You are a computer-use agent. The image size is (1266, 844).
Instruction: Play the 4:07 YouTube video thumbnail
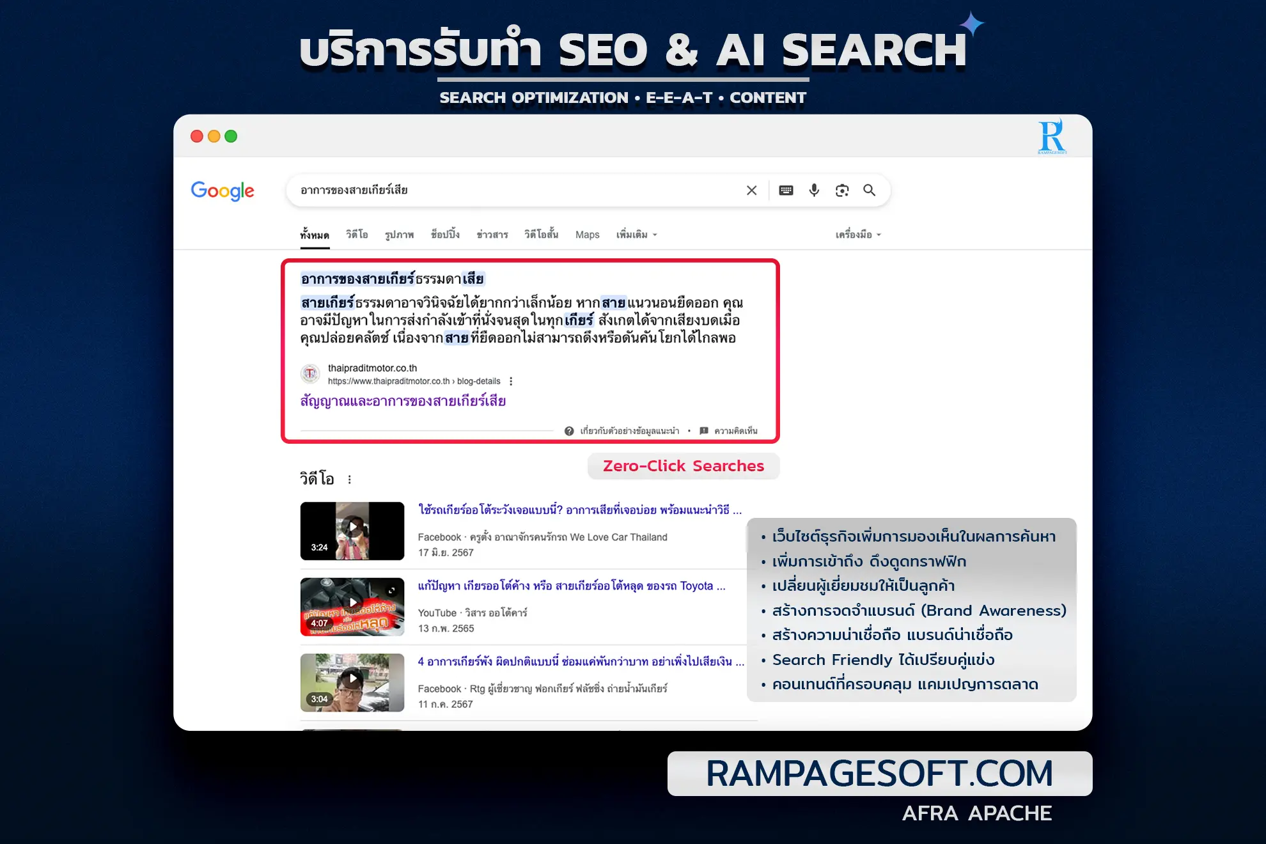(x=352, y=607)
